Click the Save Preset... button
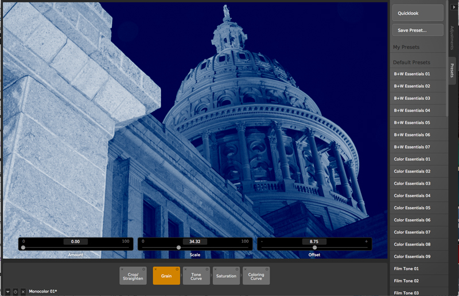The image size is (459, 296). [x=417, y=30]
